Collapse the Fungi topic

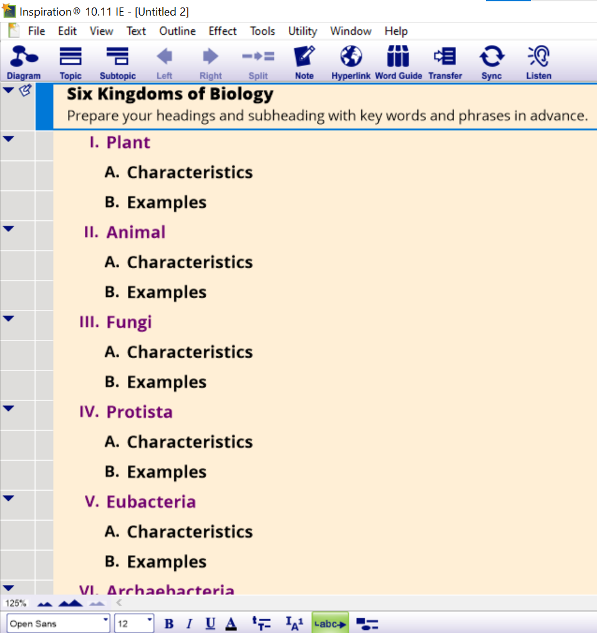pyautogui.click(x=9, y=319)
